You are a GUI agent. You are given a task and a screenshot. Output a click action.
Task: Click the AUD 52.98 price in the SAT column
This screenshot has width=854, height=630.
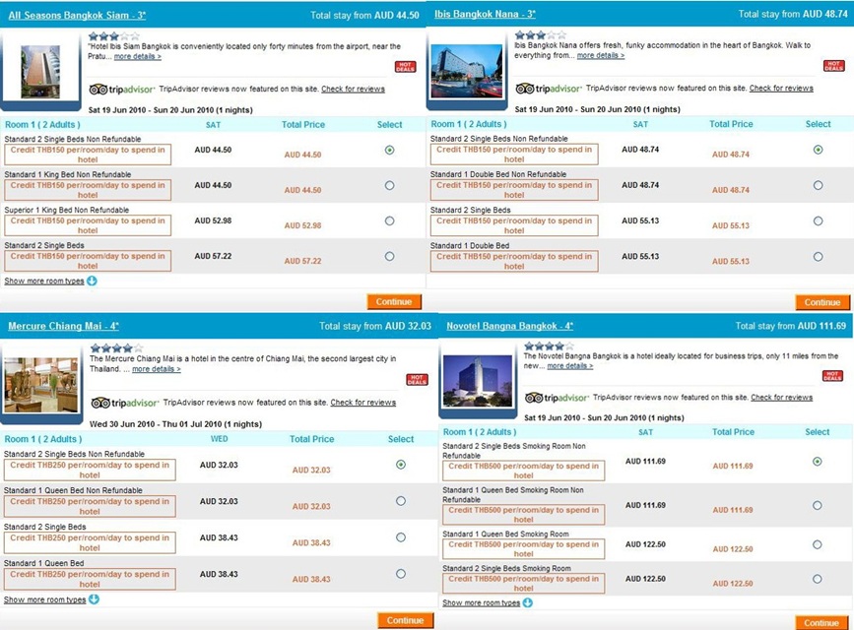click(213, 221)
